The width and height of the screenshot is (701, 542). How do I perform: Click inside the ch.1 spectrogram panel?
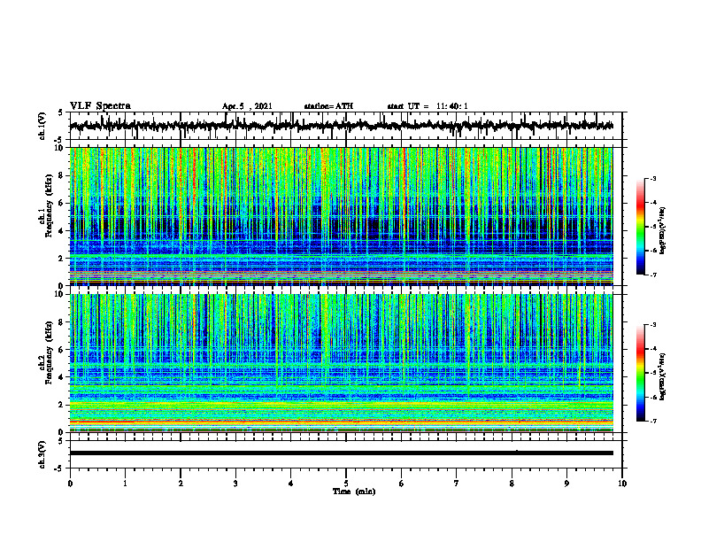(x=341, y=216)
